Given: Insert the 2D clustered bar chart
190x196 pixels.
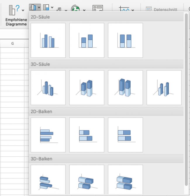Looking at the screenshot, I should [48, 135].
